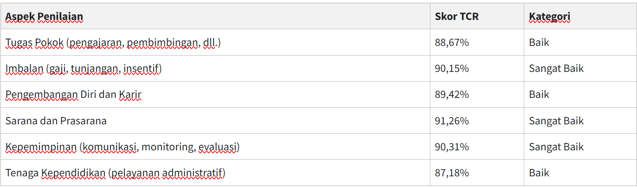Click Baik category in Pengembangan Diri row
This screenshot has height=187, width=637.
[x=539, y=95]
